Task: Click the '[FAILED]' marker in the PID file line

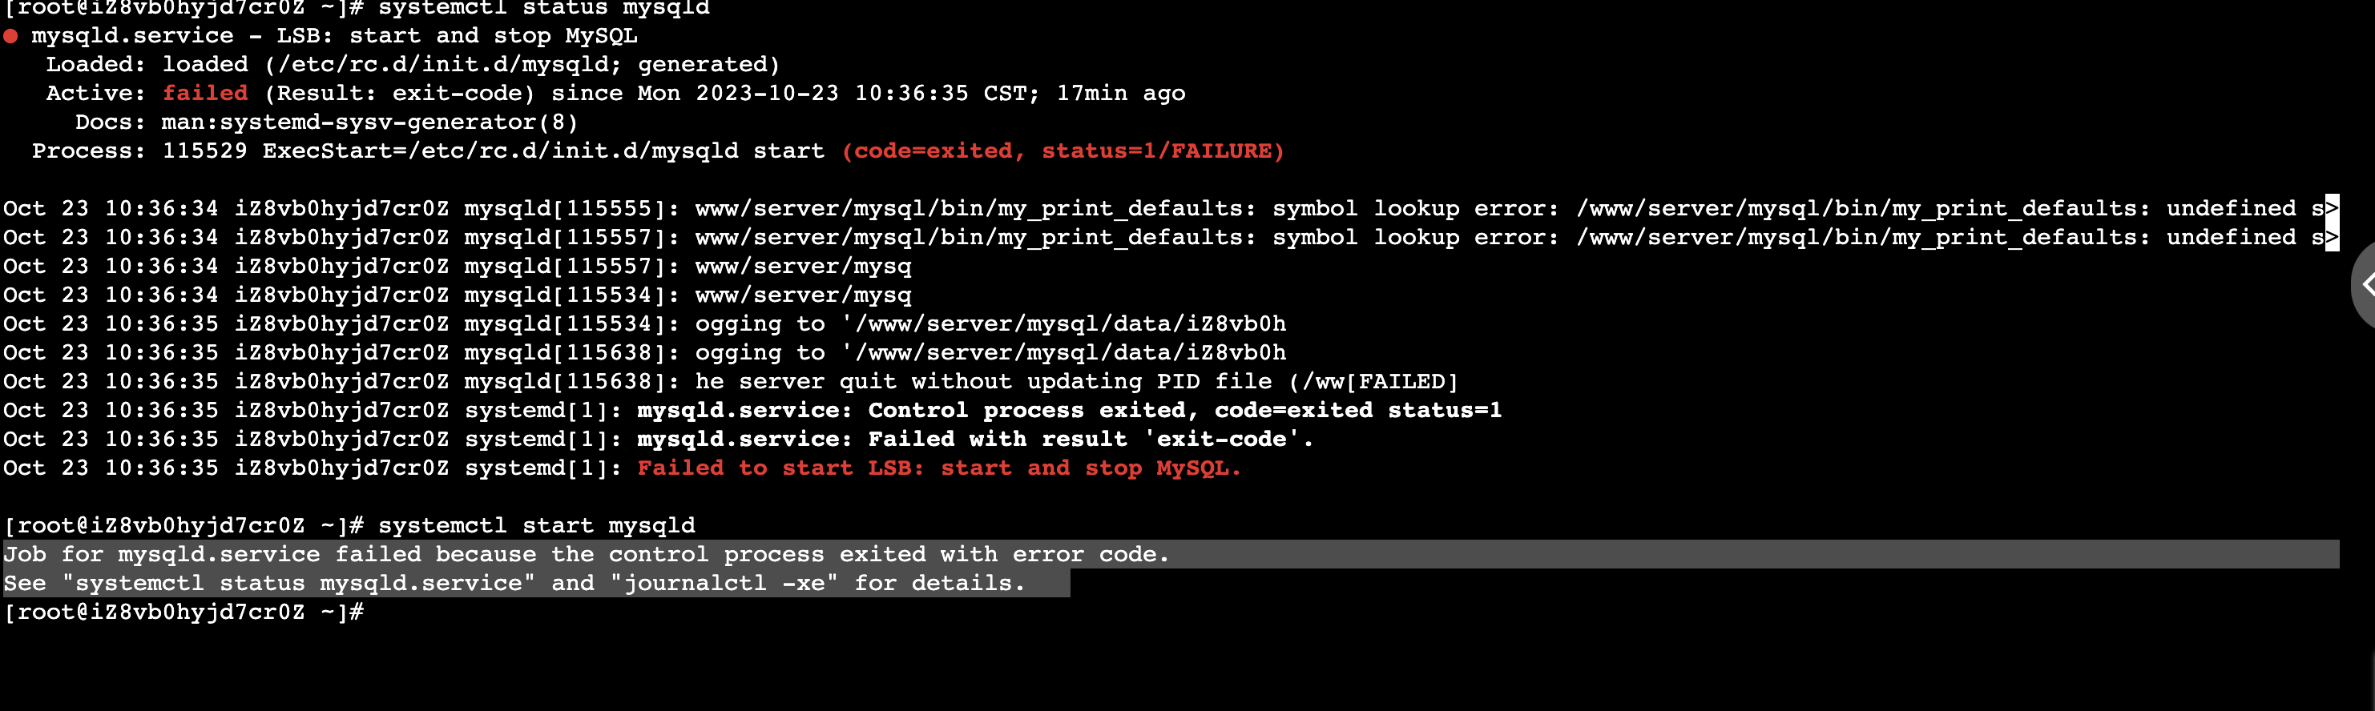Action: click(x=1401, y=381)
